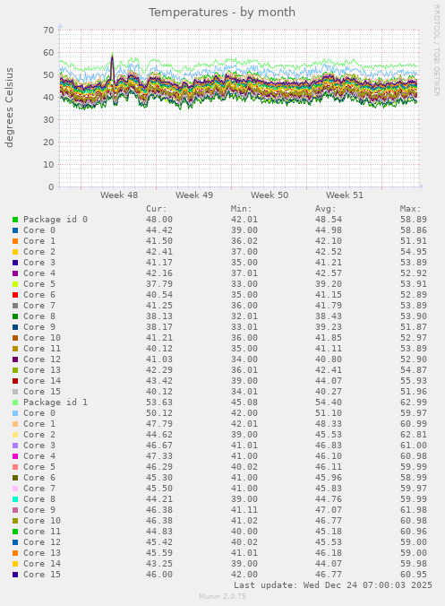Click the Cur value "46.00"
Image resolution: width=445 pixels, height=606 pixels.
pos(159,575)
